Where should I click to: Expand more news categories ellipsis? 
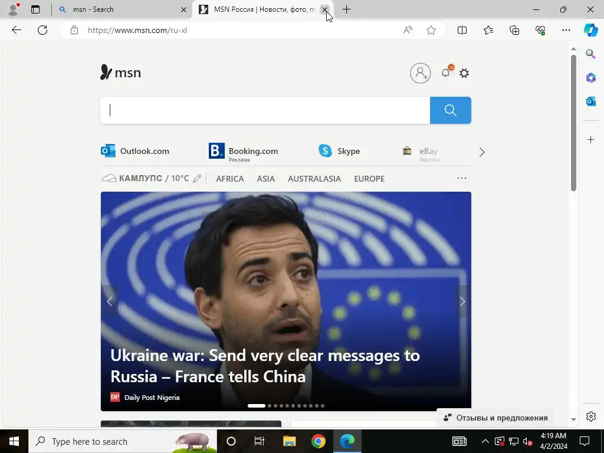click(461, 178)
